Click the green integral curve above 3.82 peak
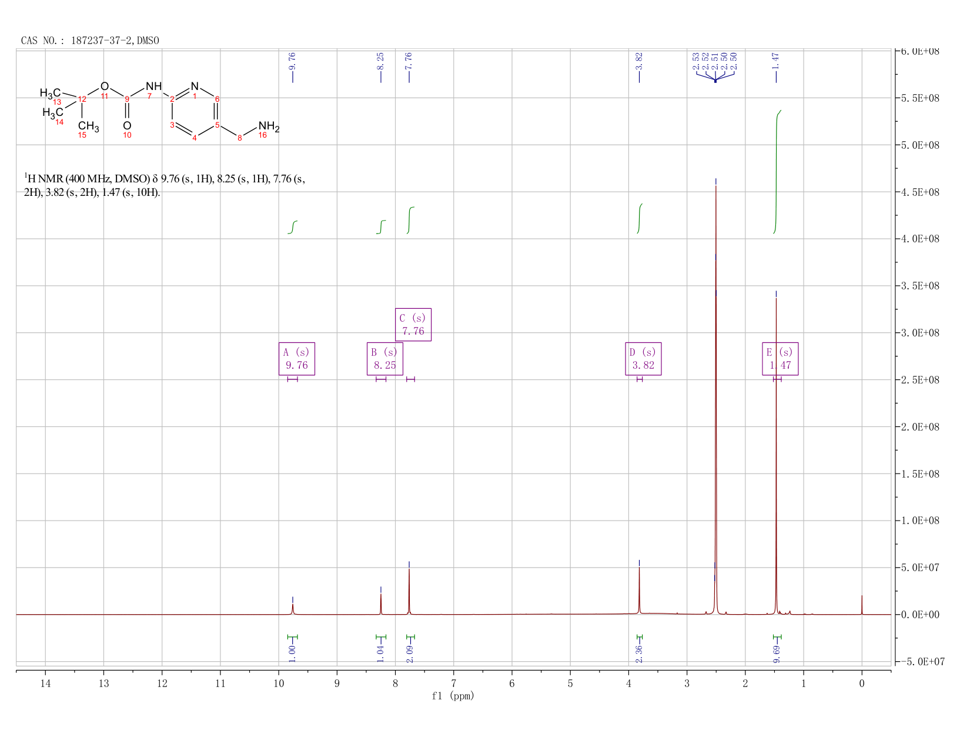Screen dimensions: 970x750 click(x=640, y=218)
